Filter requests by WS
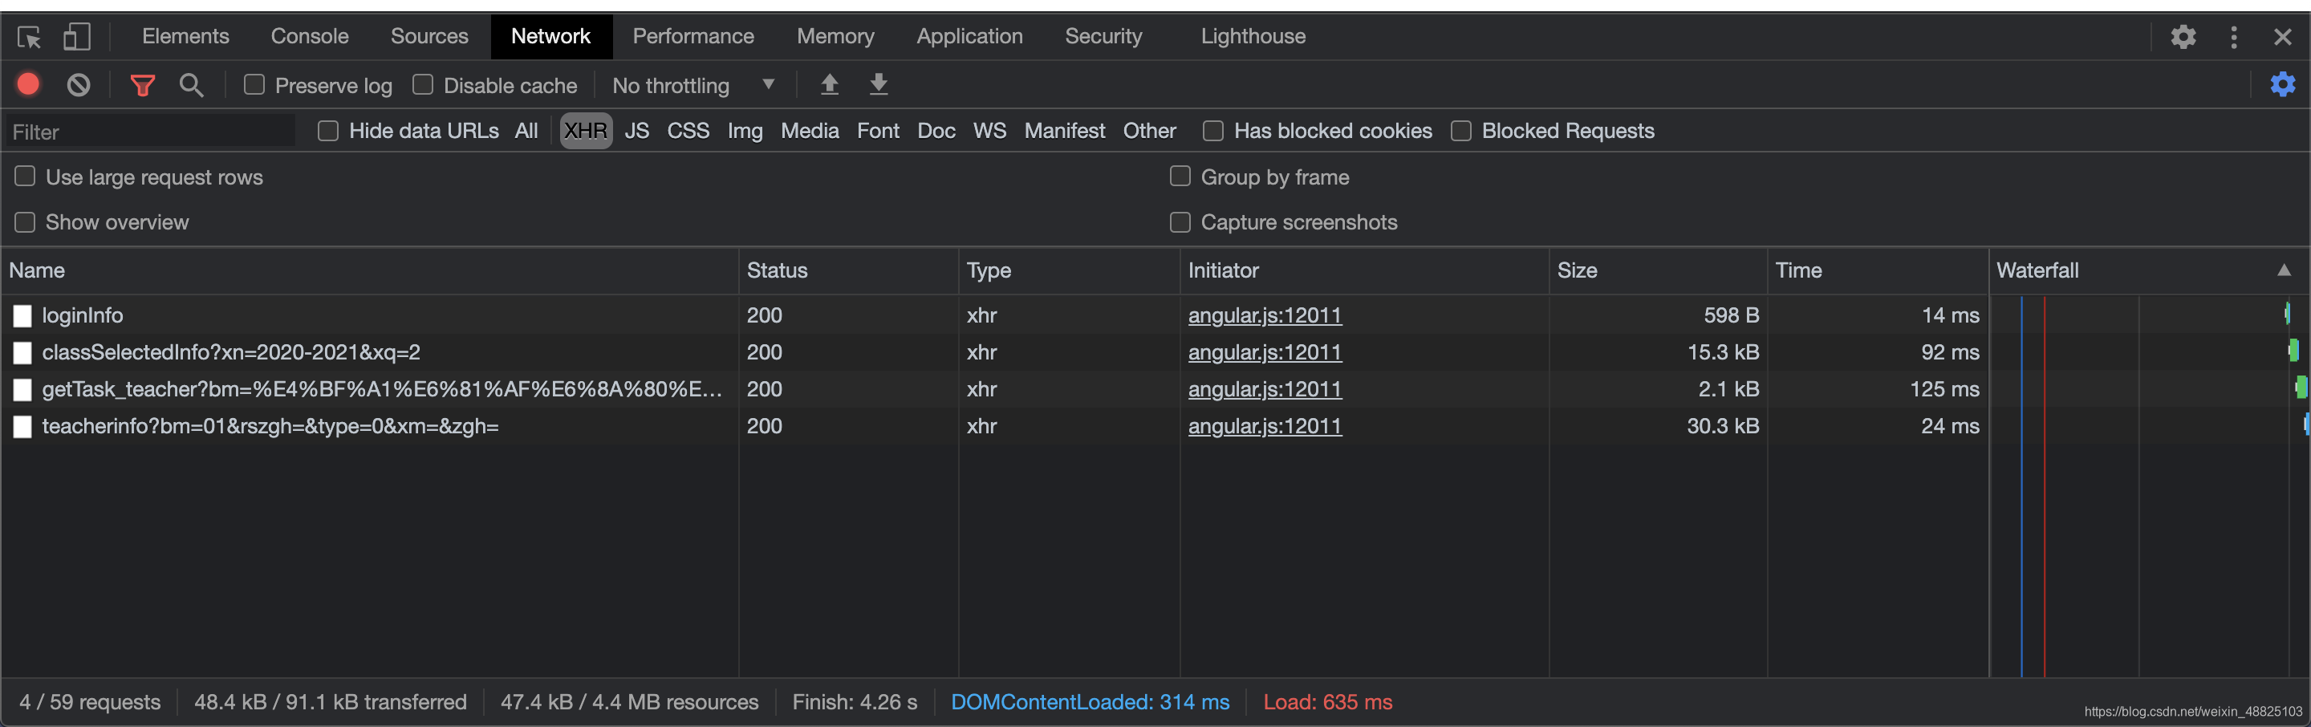2311x727 pixels. pyautogui.click(x=989, y=131)
